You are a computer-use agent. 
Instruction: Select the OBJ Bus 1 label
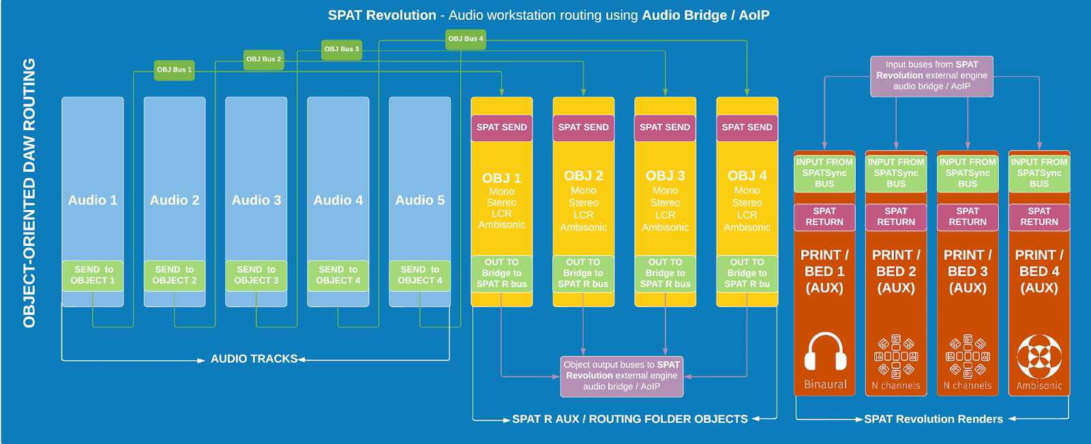(x=174, y=70)
